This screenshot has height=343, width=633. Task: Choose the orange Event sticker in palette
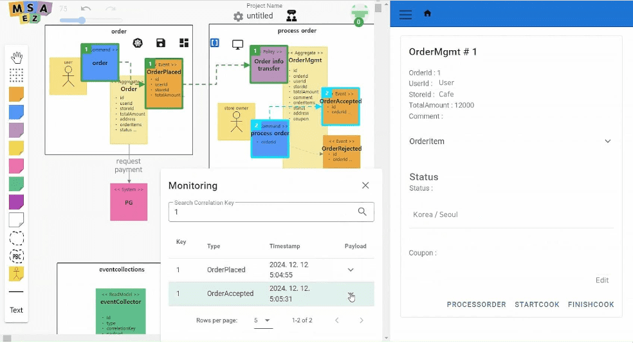pos(17,95)
